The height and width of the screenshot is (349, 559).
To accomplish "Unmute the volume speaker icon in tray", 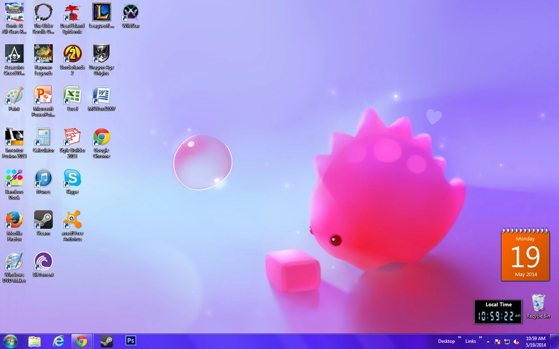I will pyautogui.click(x=516, y=342).
